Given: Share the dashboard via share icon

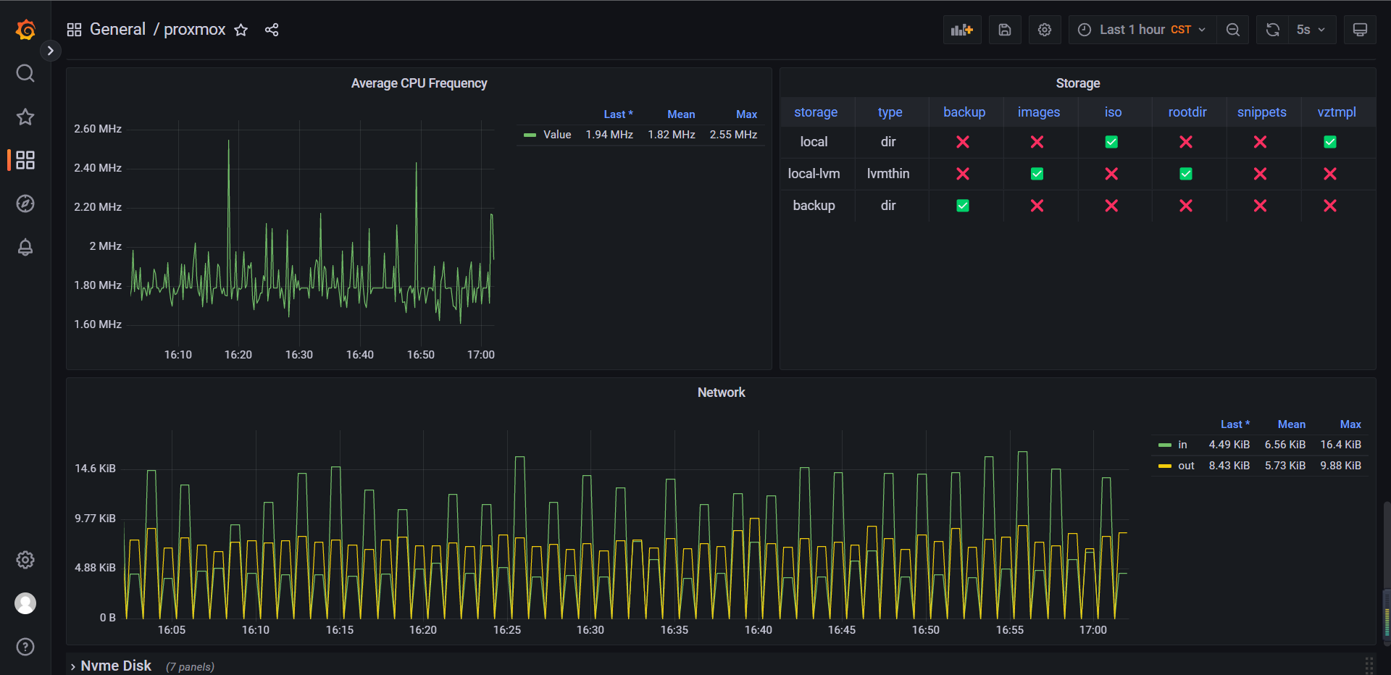Looking at the screenshot, I should point(272,30).
